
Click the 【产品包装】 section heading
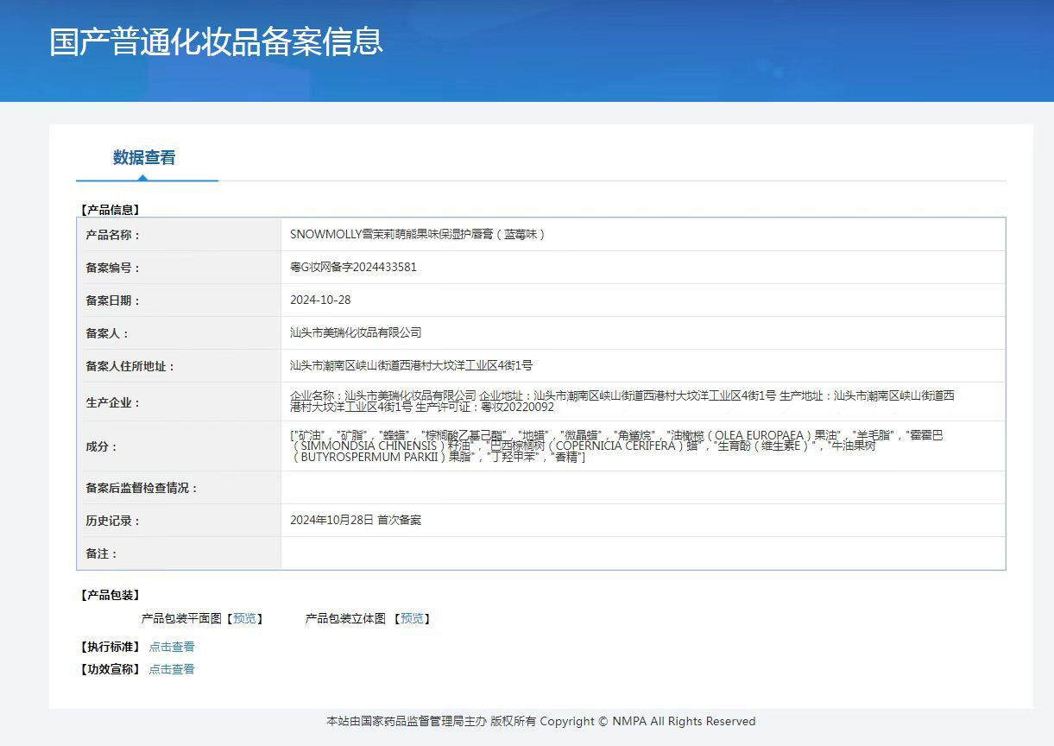(x=110, y=595)
